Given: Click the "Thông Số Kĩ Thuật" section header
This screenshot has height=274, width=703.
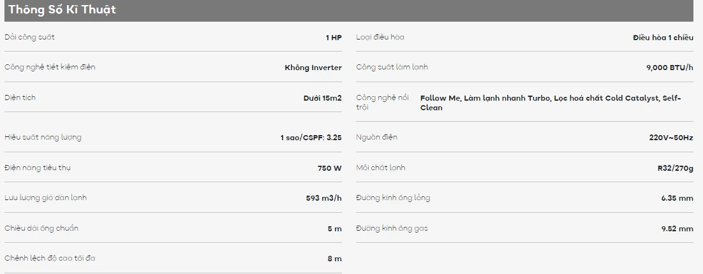Looking at the screenshot, I should tap(62, 10).
